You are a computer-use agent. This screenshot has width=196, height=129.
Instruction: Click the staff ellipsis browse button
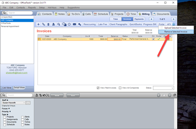[x=28, y=103]
